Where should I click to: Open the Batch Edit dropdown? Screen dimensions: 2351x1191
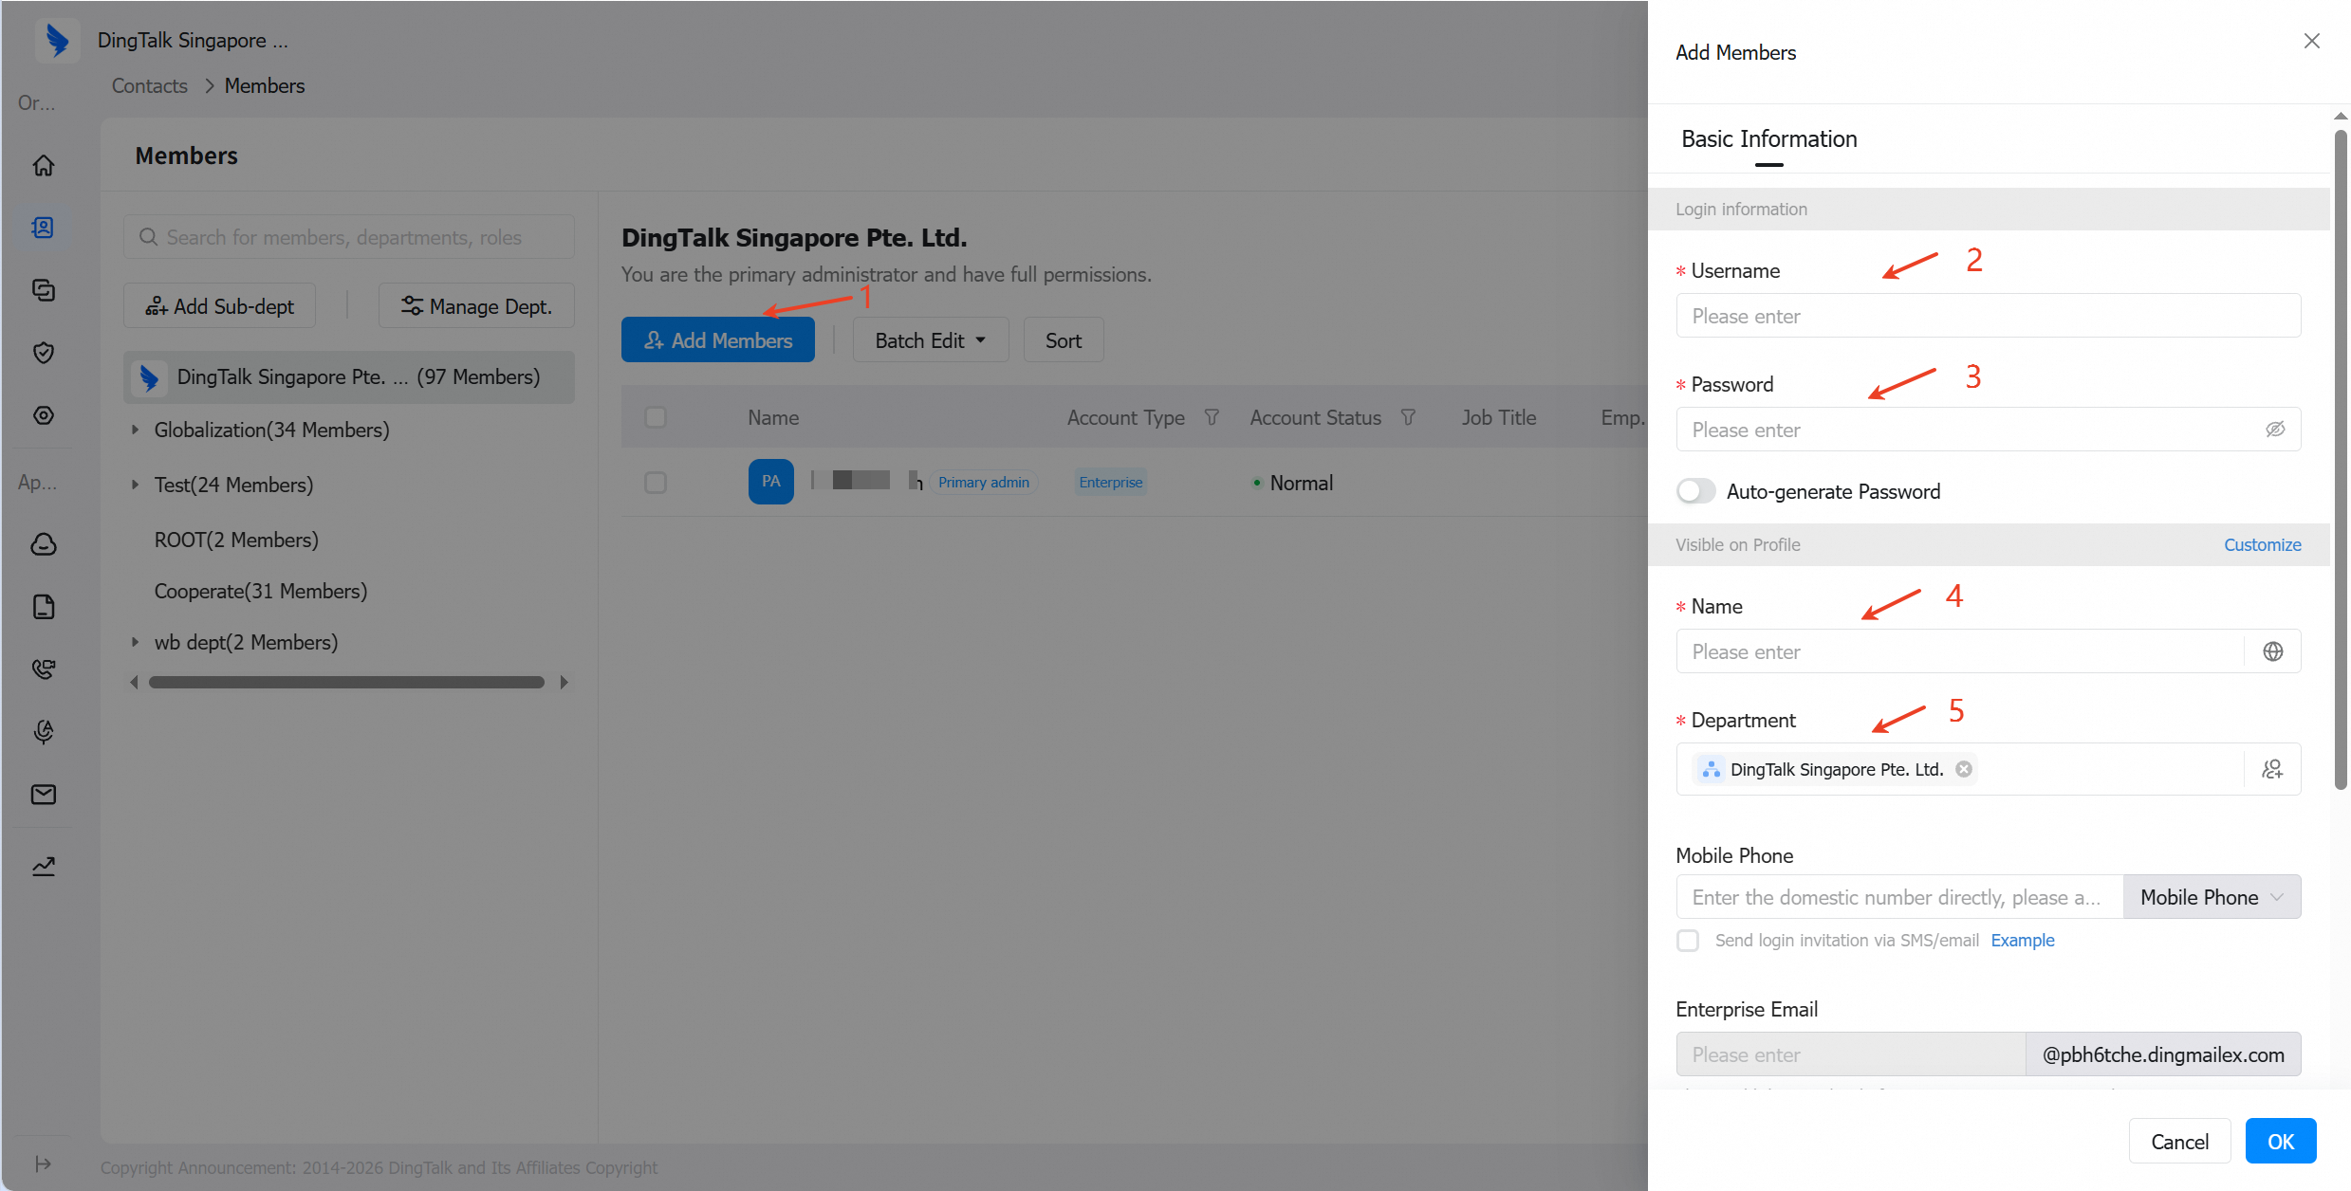931,340
